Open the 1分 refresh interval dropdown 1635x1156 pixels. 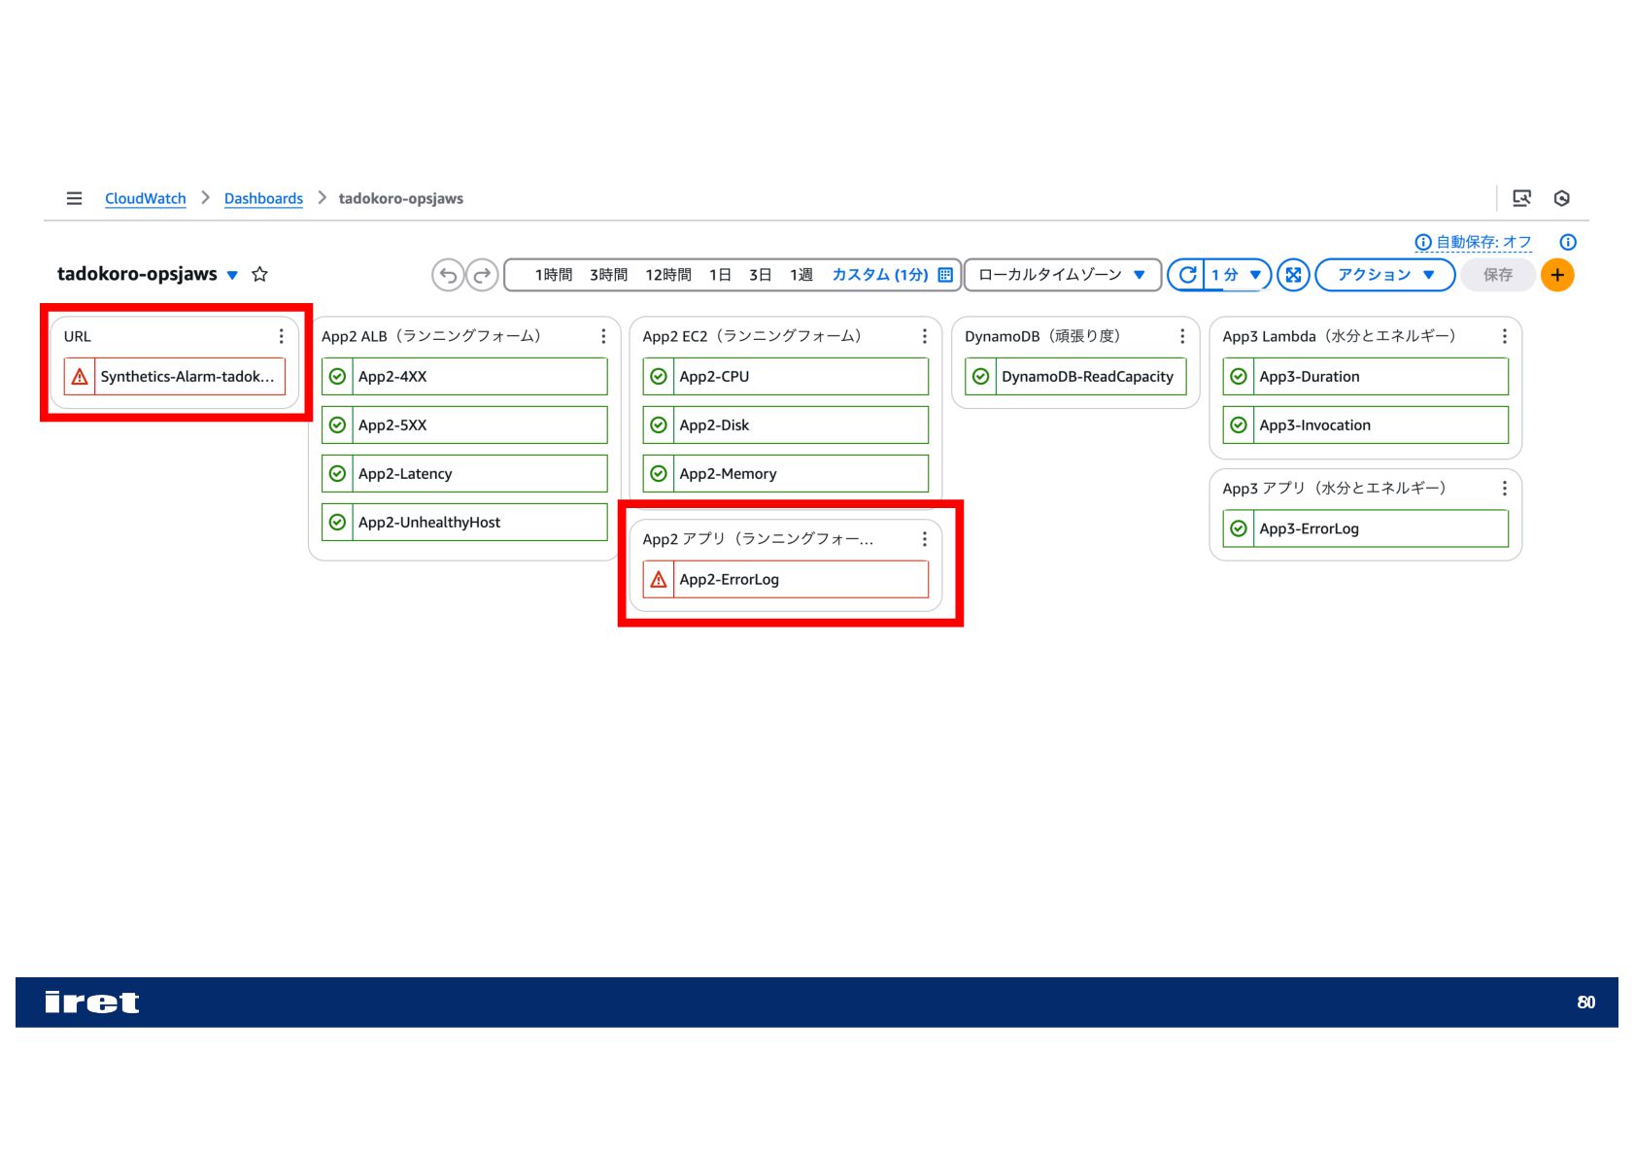point(1237,275)
